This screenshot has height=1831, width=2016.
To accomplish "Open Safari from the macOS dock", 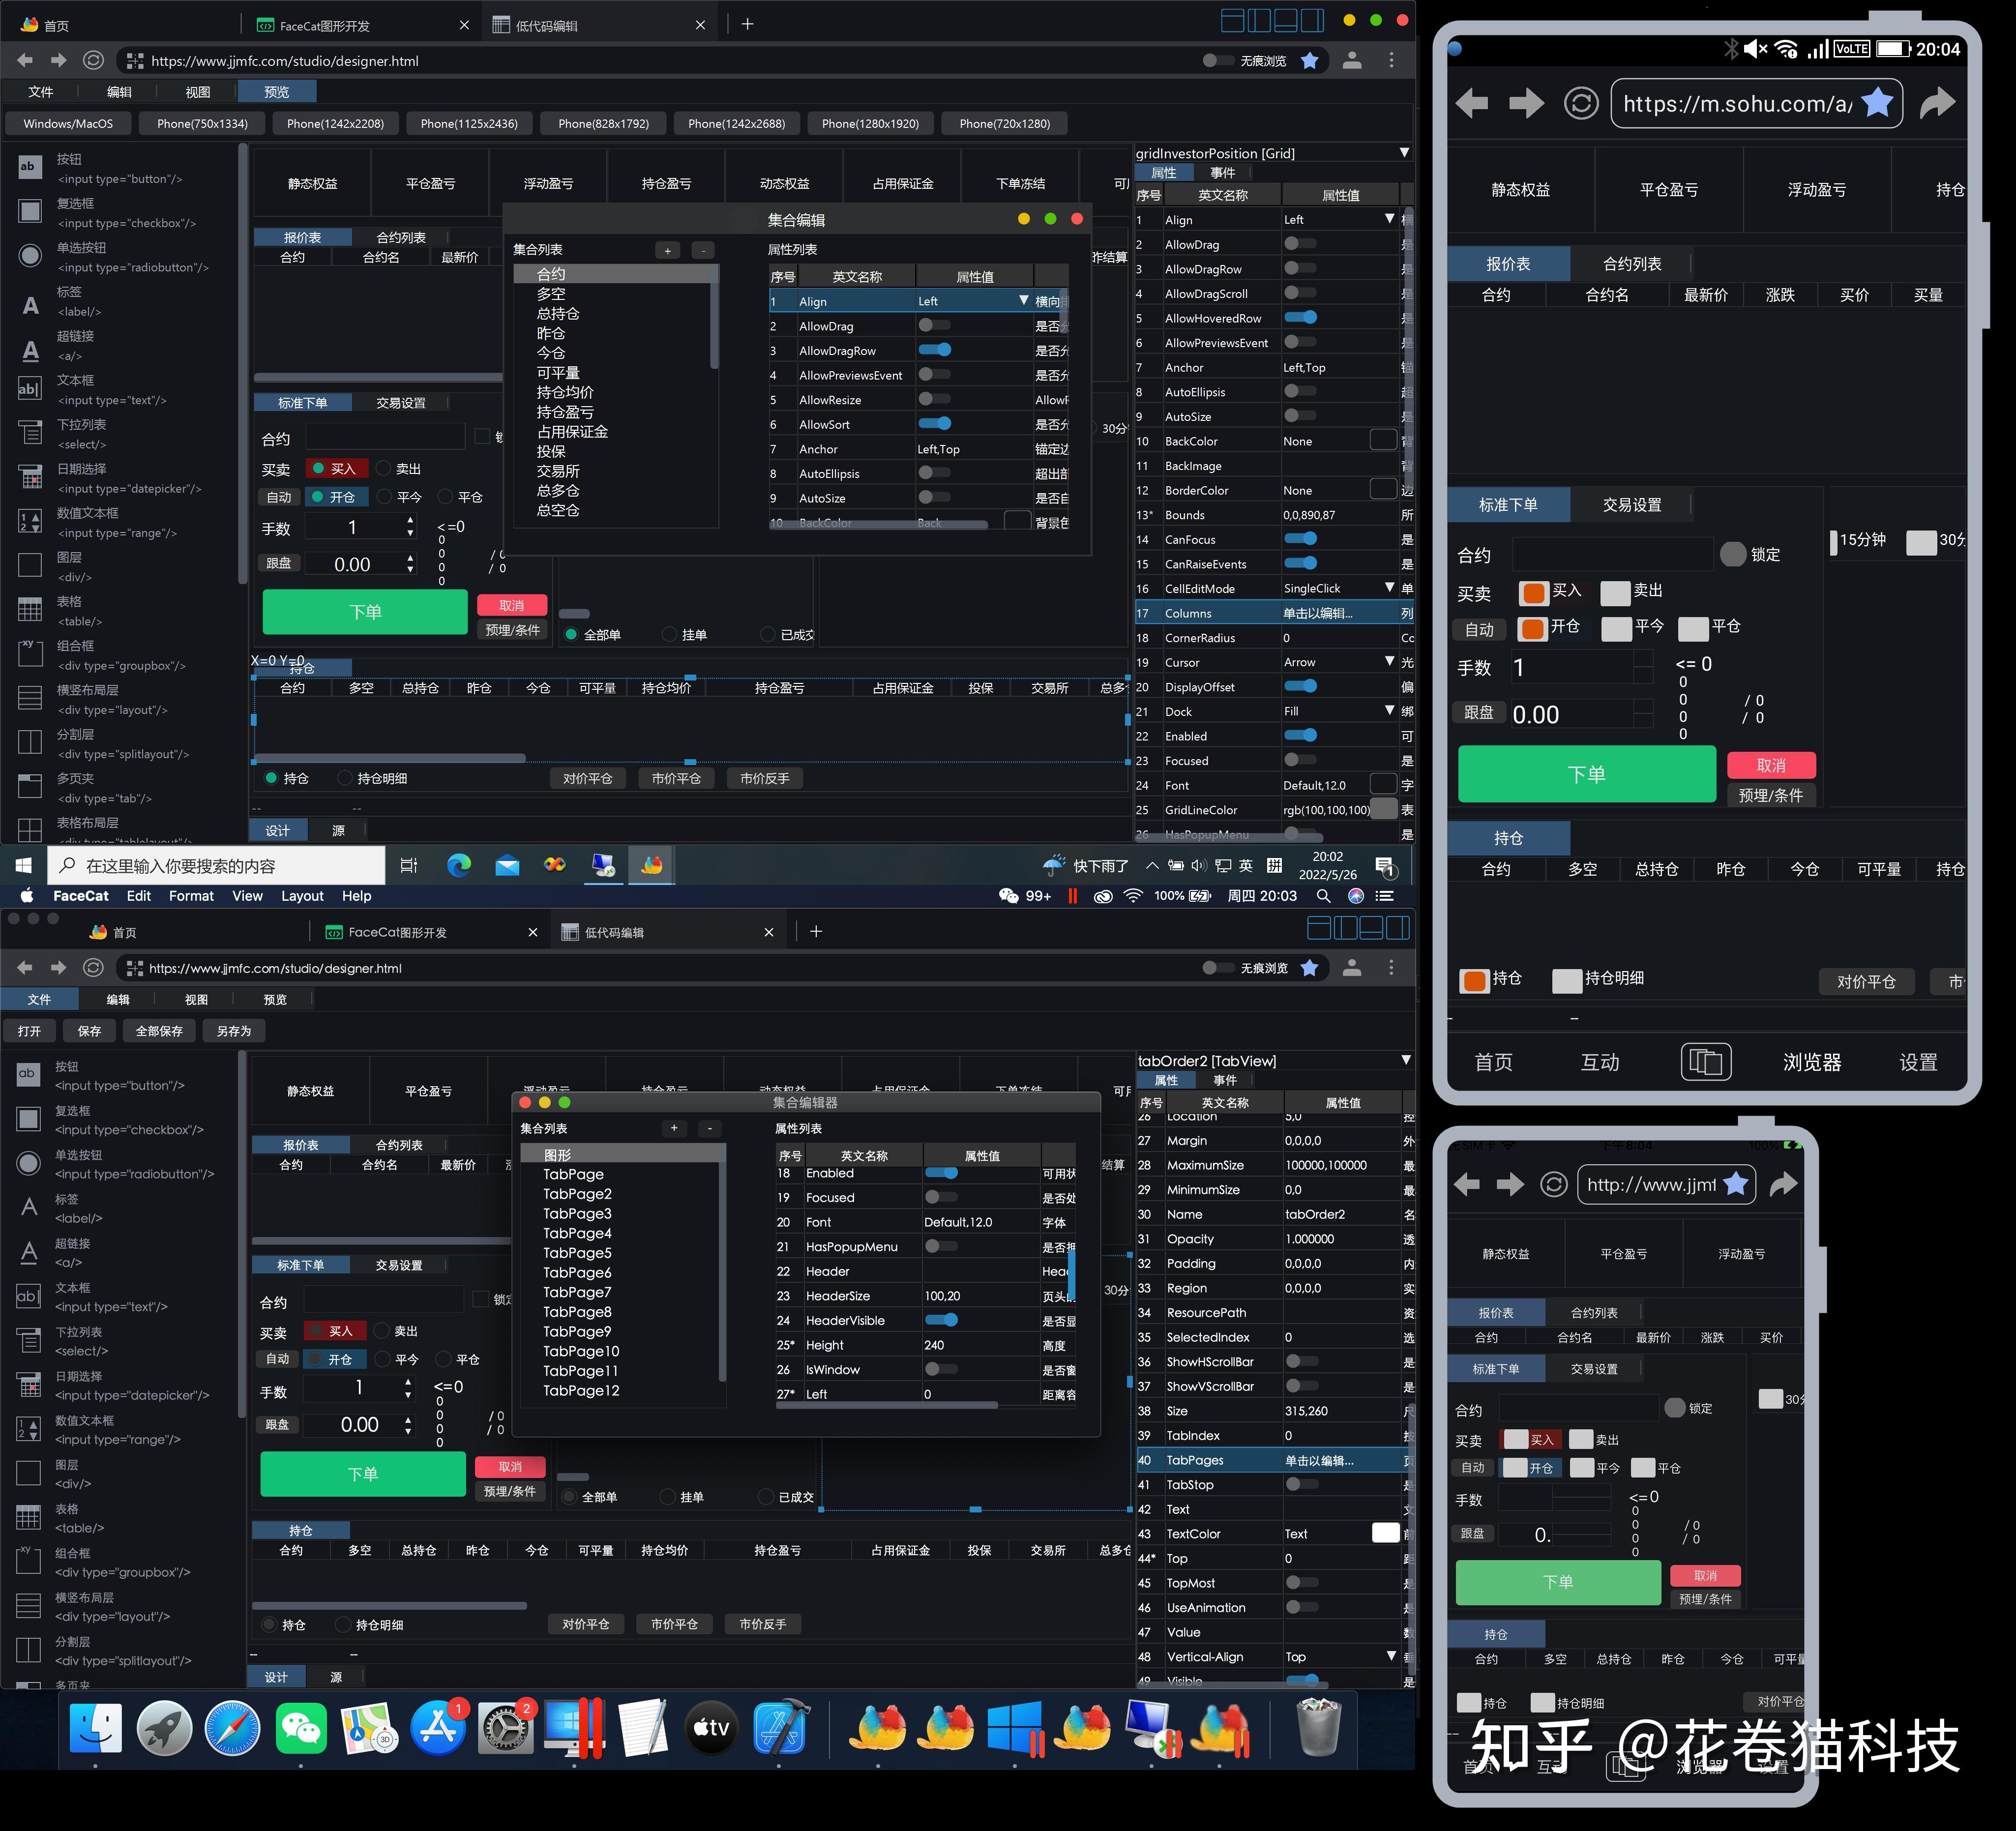I will tap(232, 1728).
